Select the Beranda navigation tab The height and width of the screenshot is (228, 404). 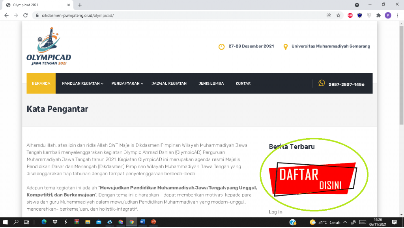41,83
